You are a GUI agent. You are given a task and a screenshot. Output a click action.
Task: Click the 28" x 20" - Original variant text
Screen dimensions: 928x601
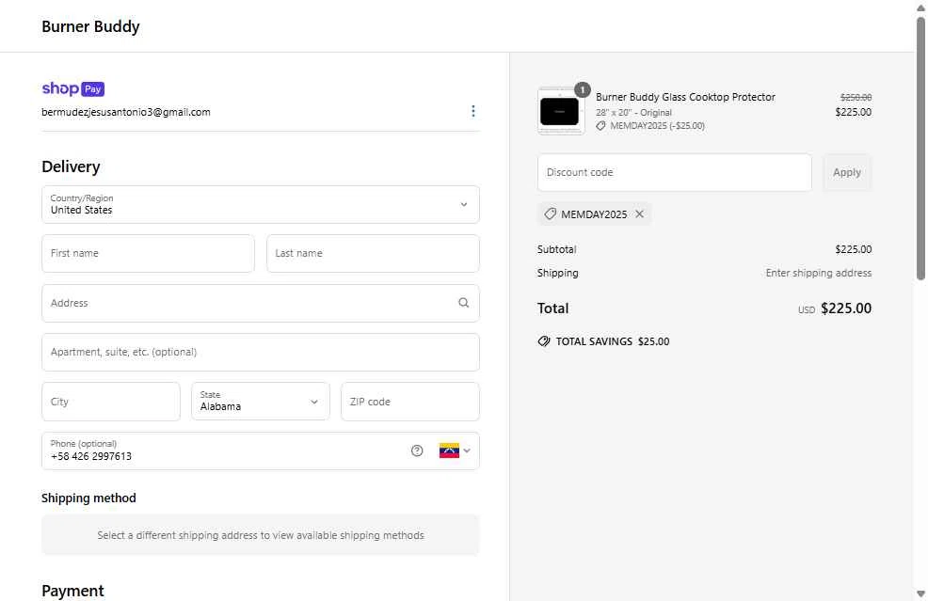tap(633, 112)
